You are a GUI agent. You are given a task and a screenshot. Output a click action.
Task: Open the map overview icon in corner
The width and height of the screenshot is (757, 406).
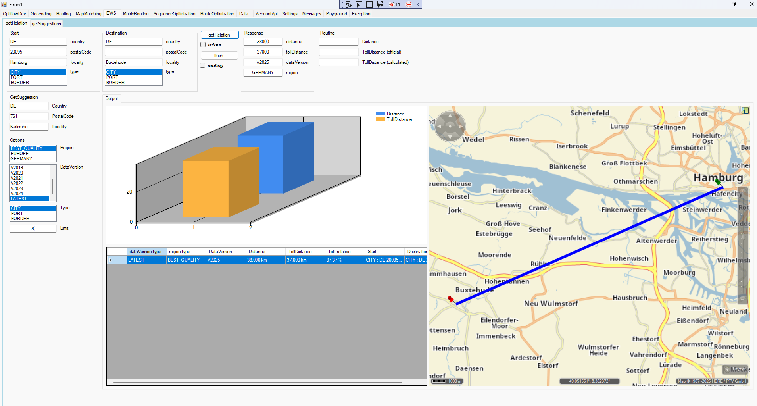pyautogui.click(x=745, y=111)
